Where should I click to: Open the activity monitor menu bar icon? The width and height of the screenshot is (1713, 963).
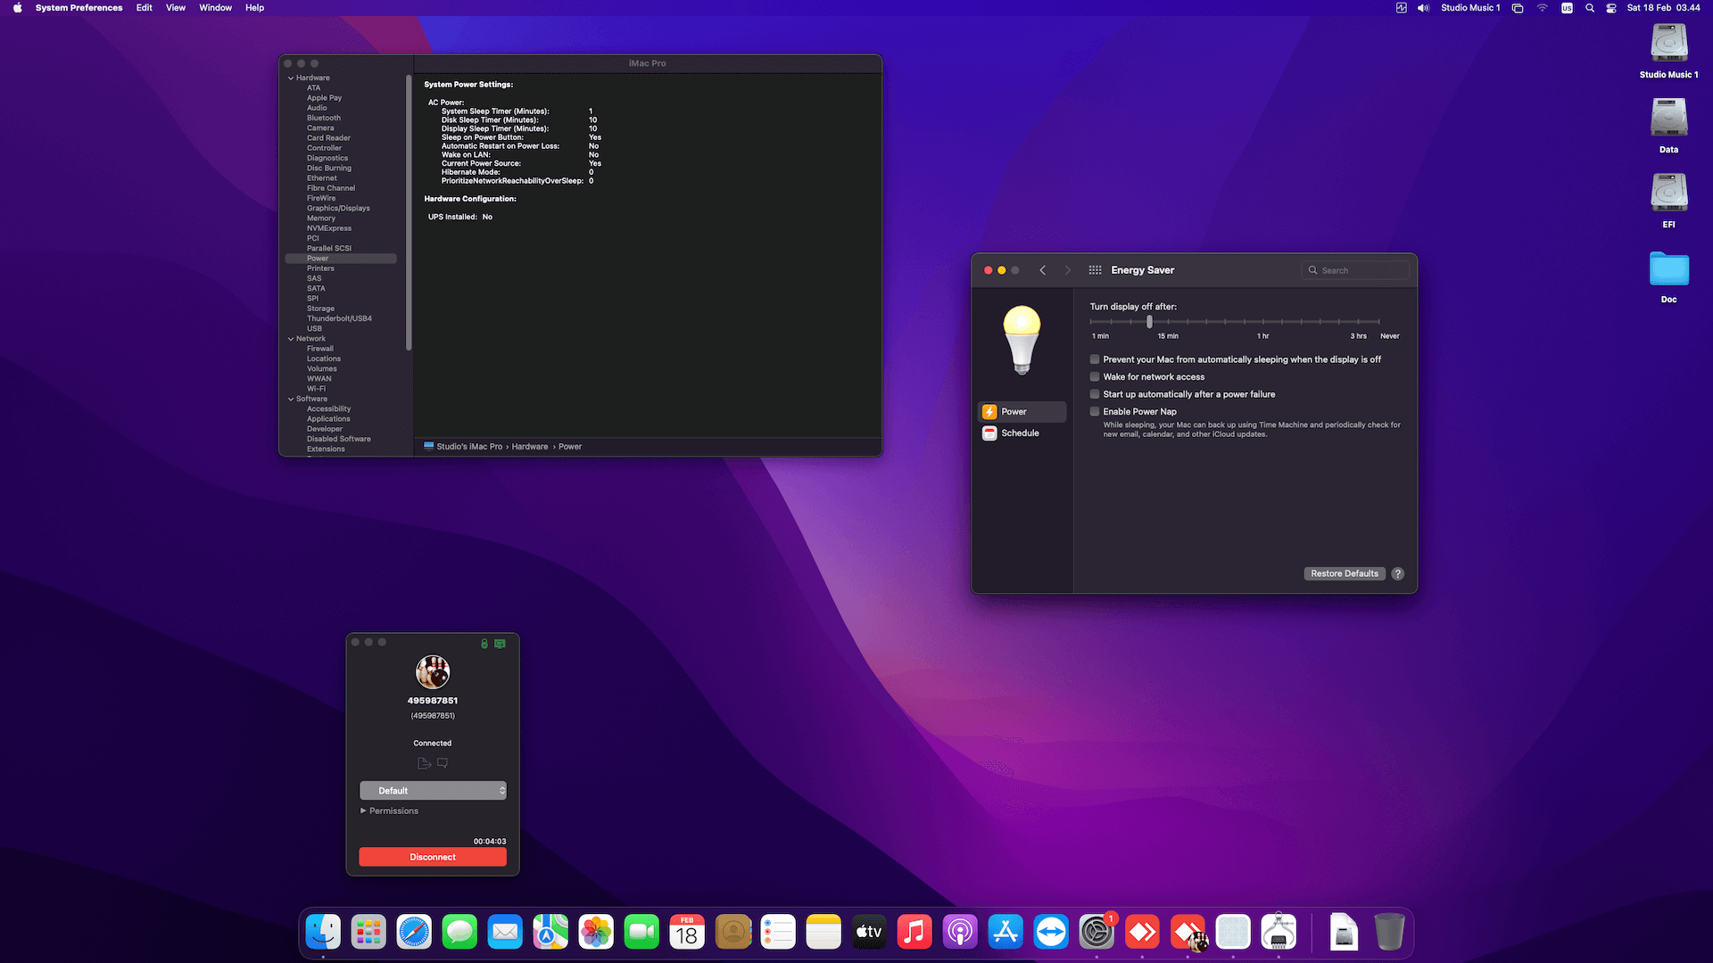pos(1401,8)
